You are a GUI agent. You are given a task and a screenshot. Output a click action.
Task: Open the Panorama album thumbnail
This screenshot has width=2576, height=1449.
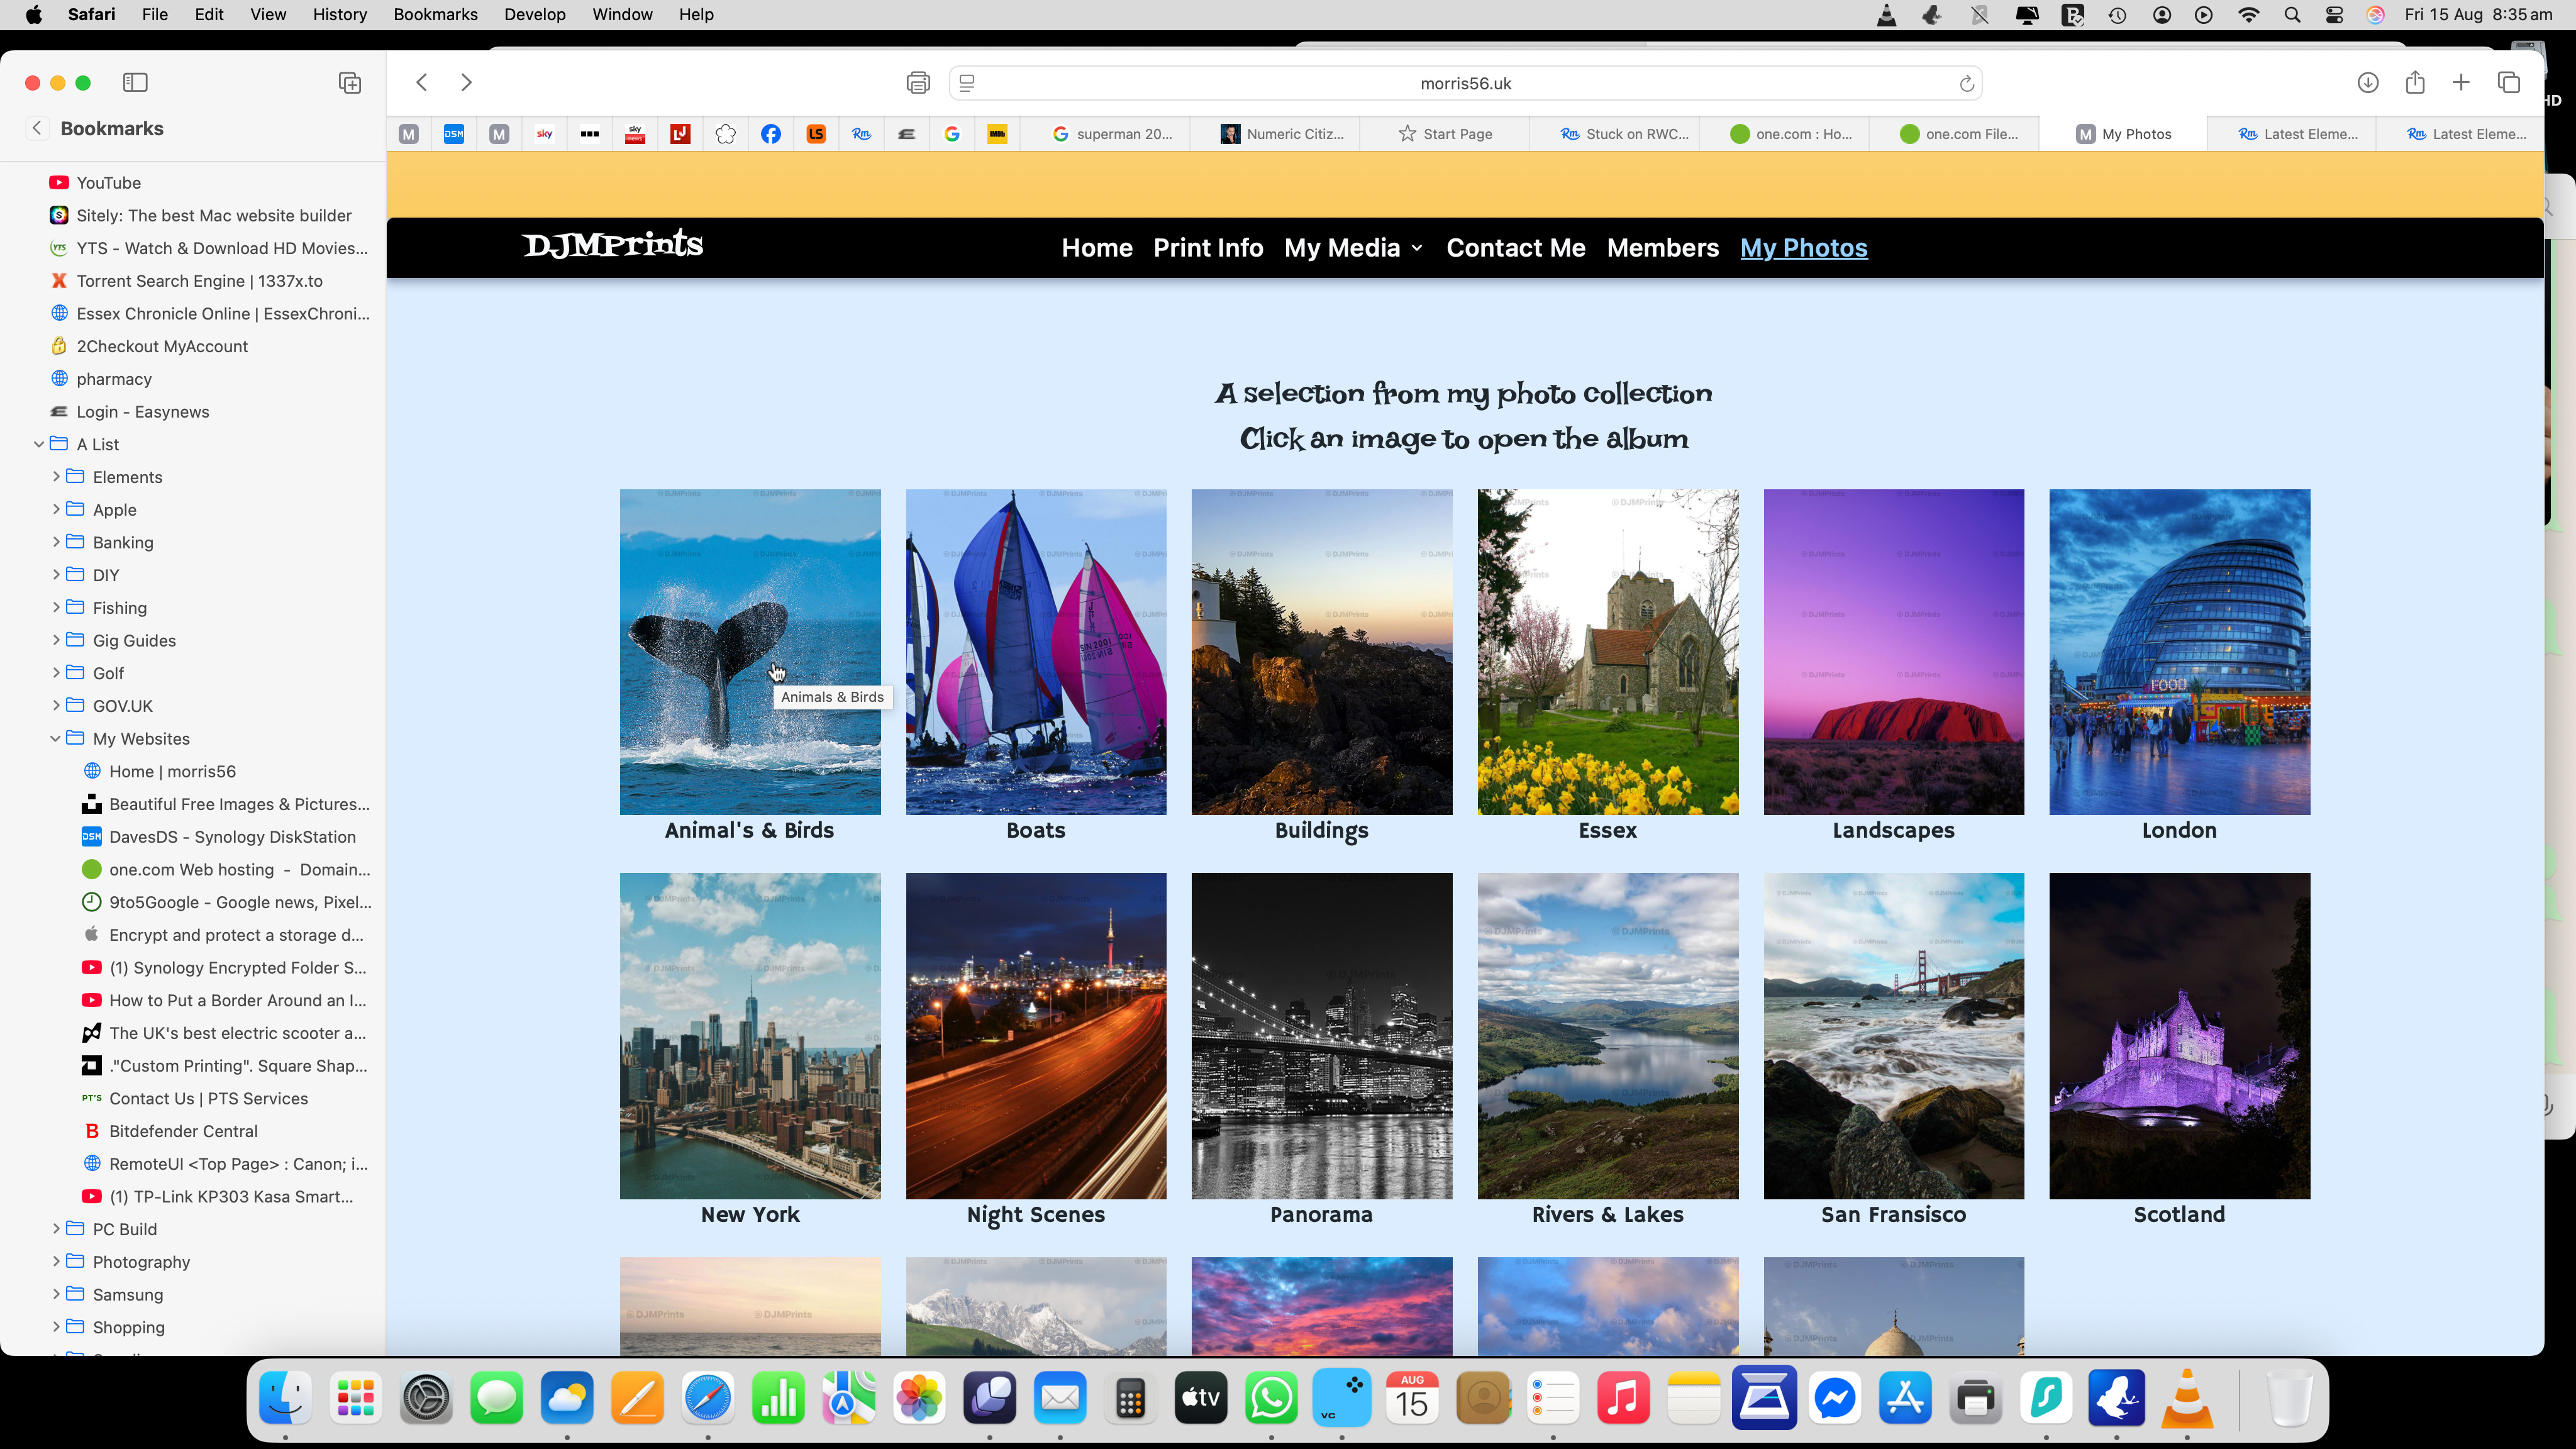(1322, 1036)
